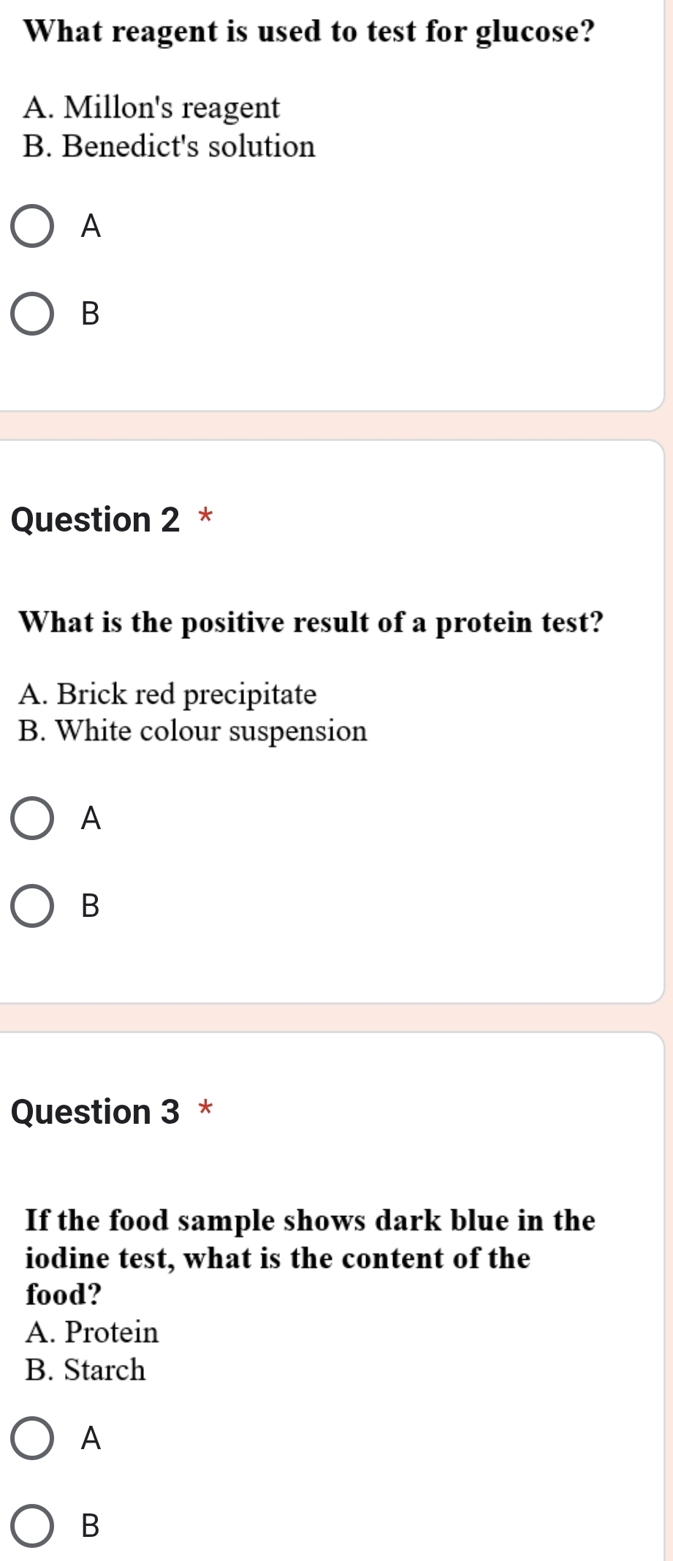
Task: Click the protein test question text
Action: click(x=311, y=622)
